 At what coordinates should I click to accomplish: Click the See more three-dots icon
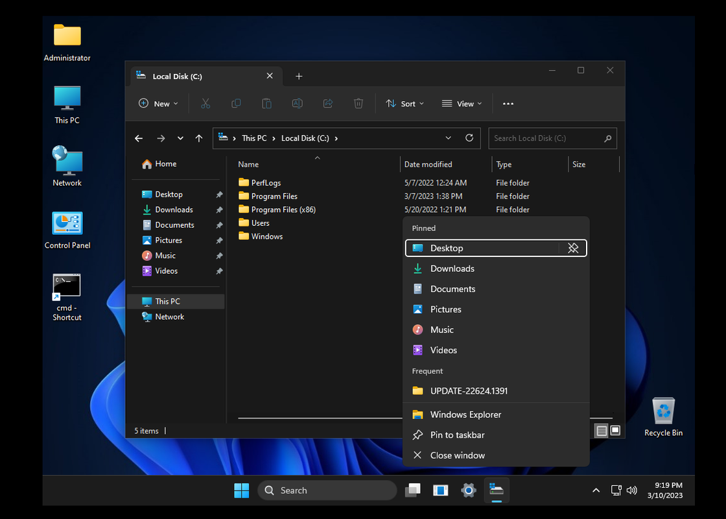[508, 104]
